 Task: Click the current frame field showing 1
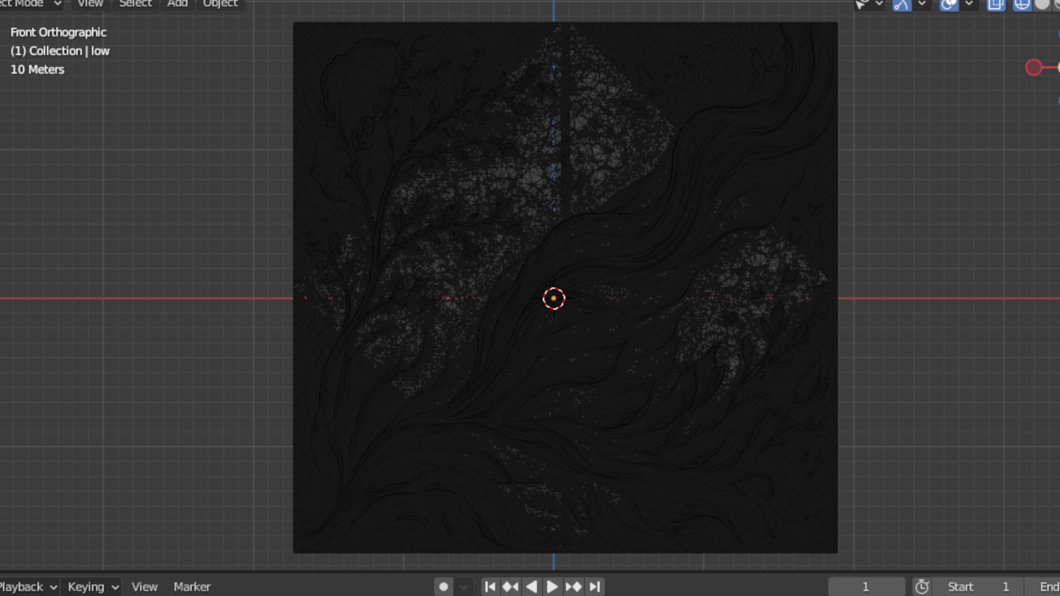(866, 587)
